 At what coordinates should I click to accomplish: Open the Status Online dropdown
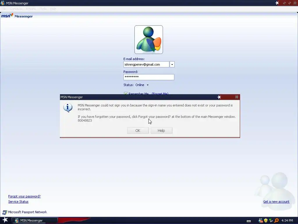(142, 85)
